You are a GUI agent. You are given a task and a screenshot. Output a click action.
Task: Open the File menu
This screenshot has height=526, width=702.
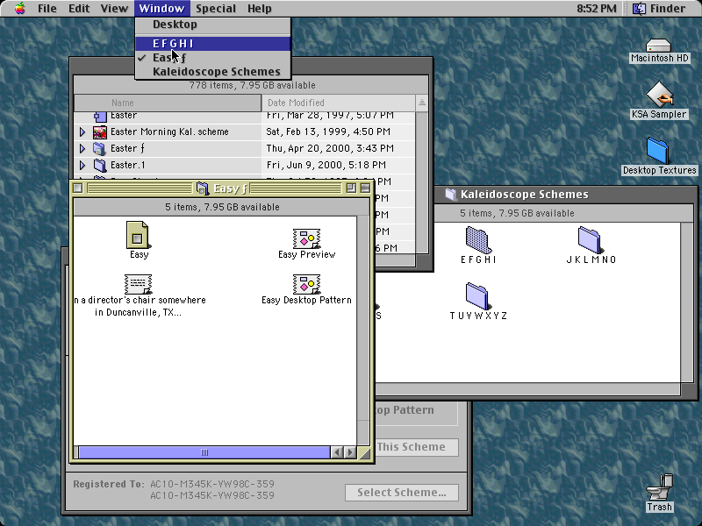coord(47,9)
